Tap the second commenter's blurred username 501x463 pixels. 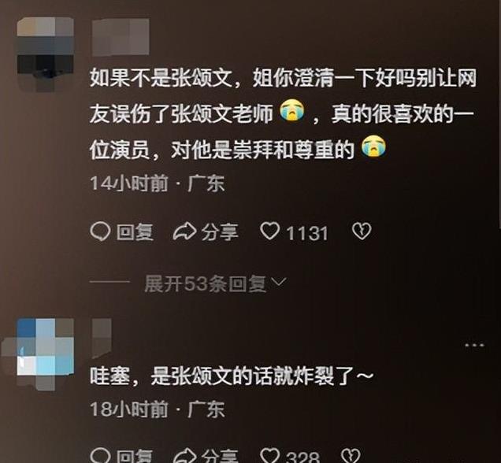(102, 338)
